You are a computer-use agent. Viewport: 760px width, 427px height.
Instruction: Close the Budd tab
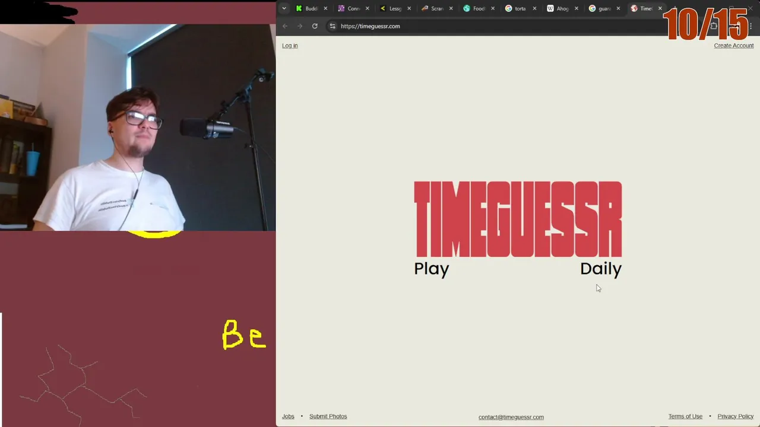(325, 8)
